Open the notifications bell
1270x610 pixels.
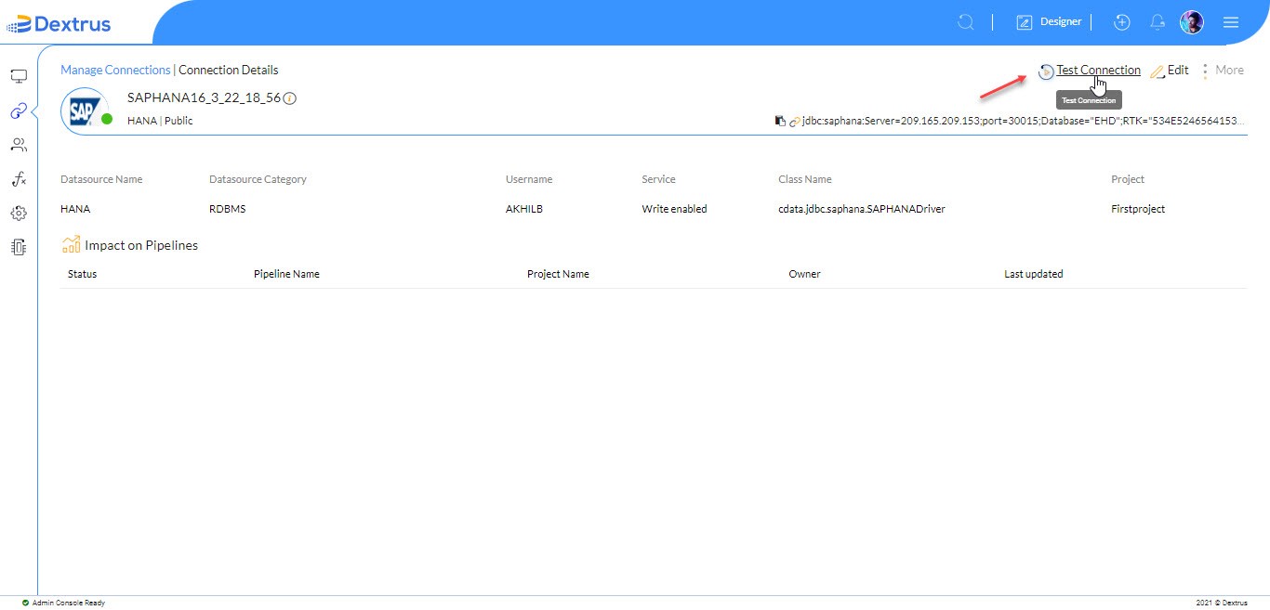tap(1158, 22)
